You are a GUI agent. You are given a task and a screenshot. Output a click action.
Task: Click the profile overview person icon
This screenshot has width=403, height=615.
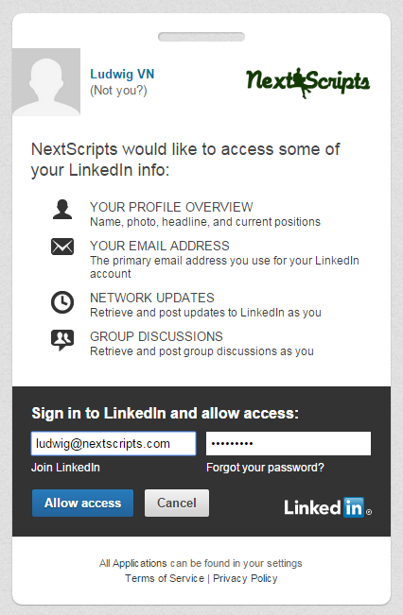tap(62, 210)
